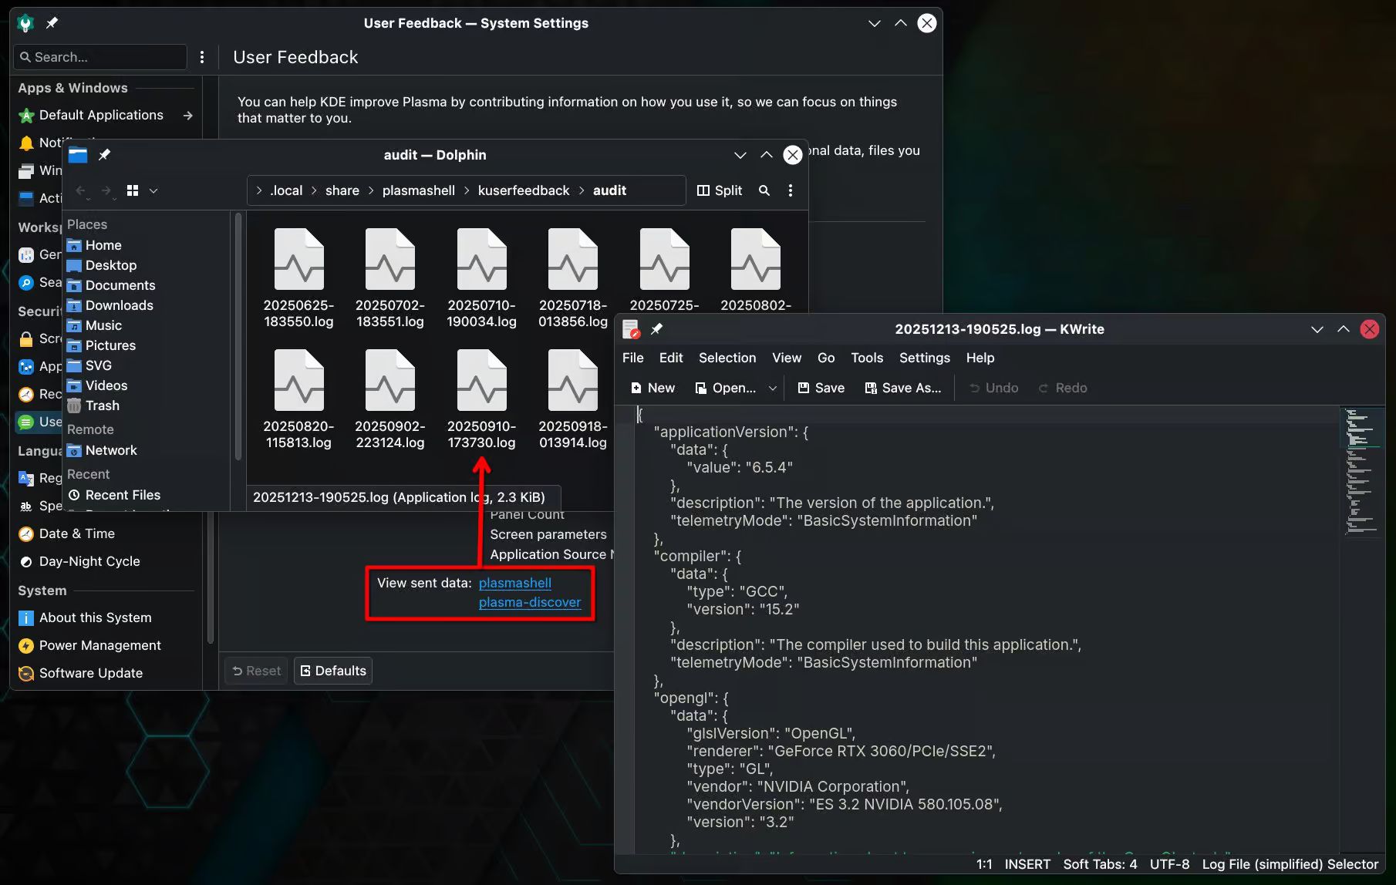Click the KWrite document minimap scrollbar

pyautogui.click(x=1361, y=472)
